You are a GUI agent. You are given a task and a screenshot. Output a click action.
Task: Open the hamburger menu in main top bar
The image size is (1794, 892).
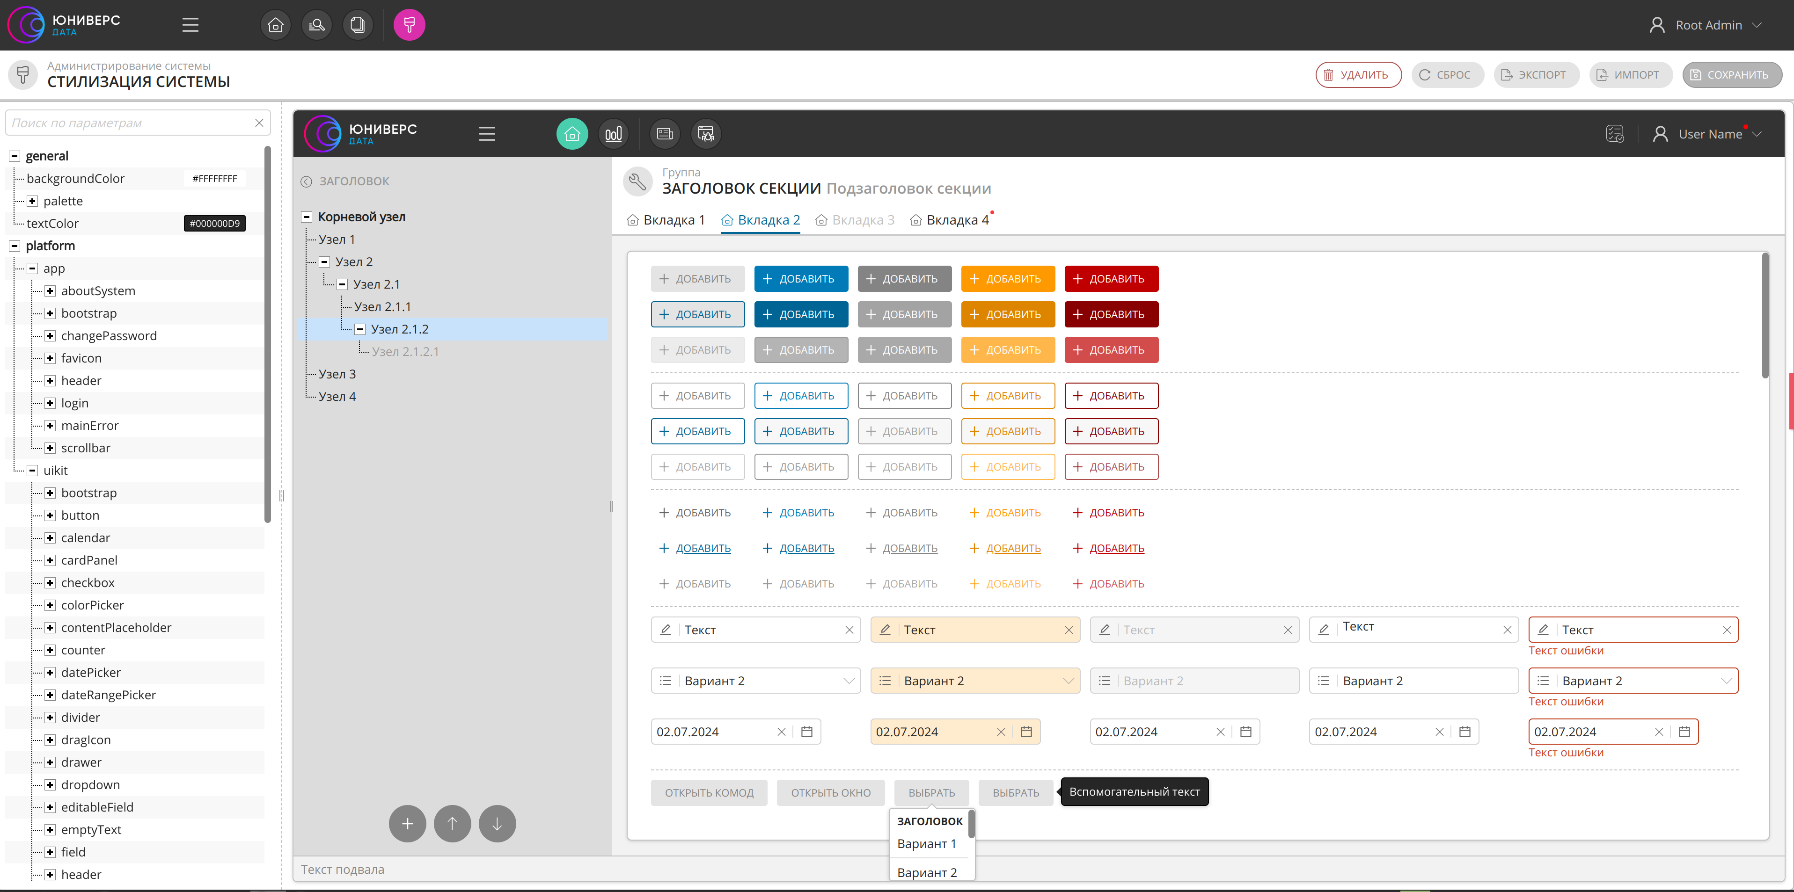click(190, 25)
